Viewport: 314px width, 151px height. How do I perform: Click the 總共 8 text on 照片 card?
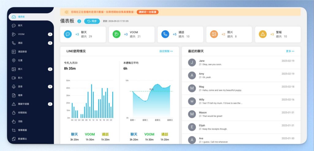point(232,37)
